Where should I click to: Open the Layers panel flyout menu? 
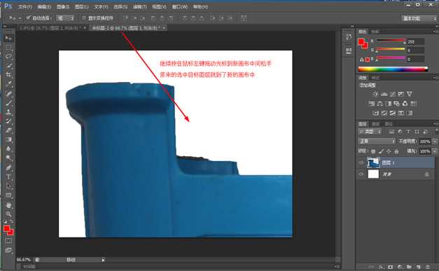435,123
